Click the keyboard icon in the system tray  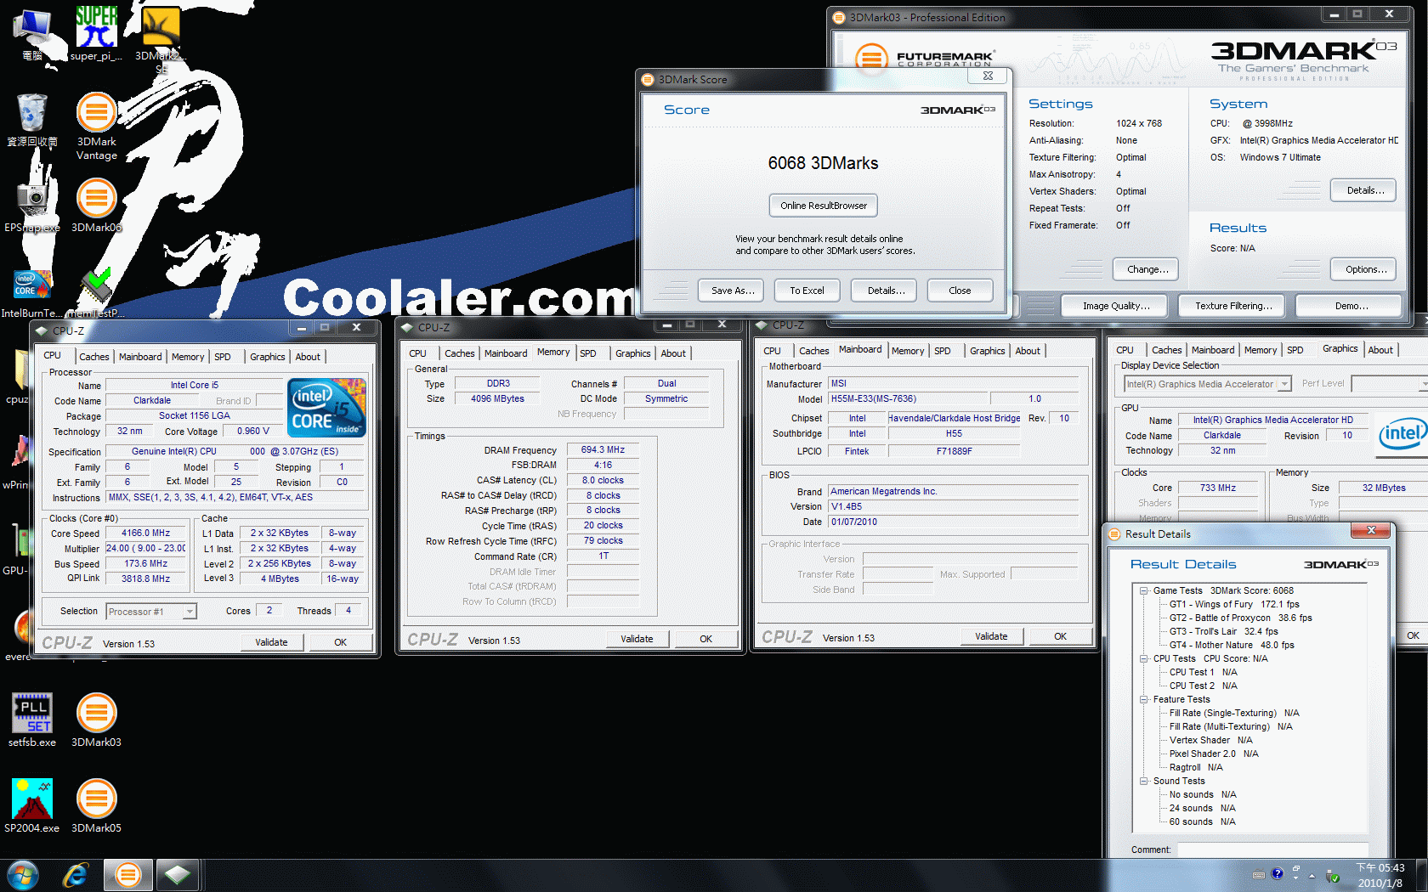[x=1259, y=875]
